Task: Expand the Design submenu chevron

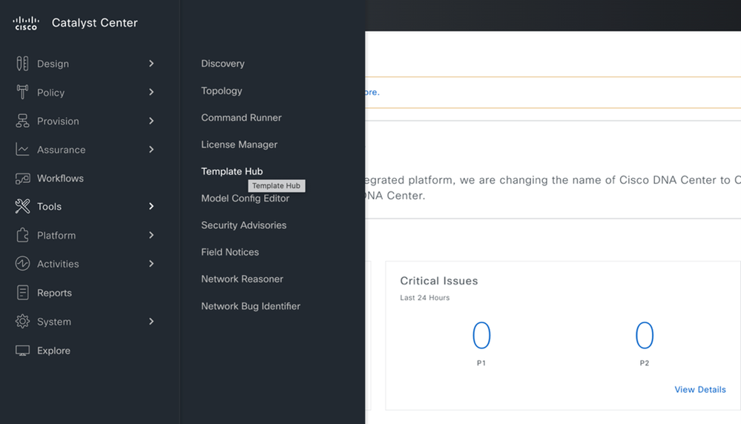Action: point(151,63)
